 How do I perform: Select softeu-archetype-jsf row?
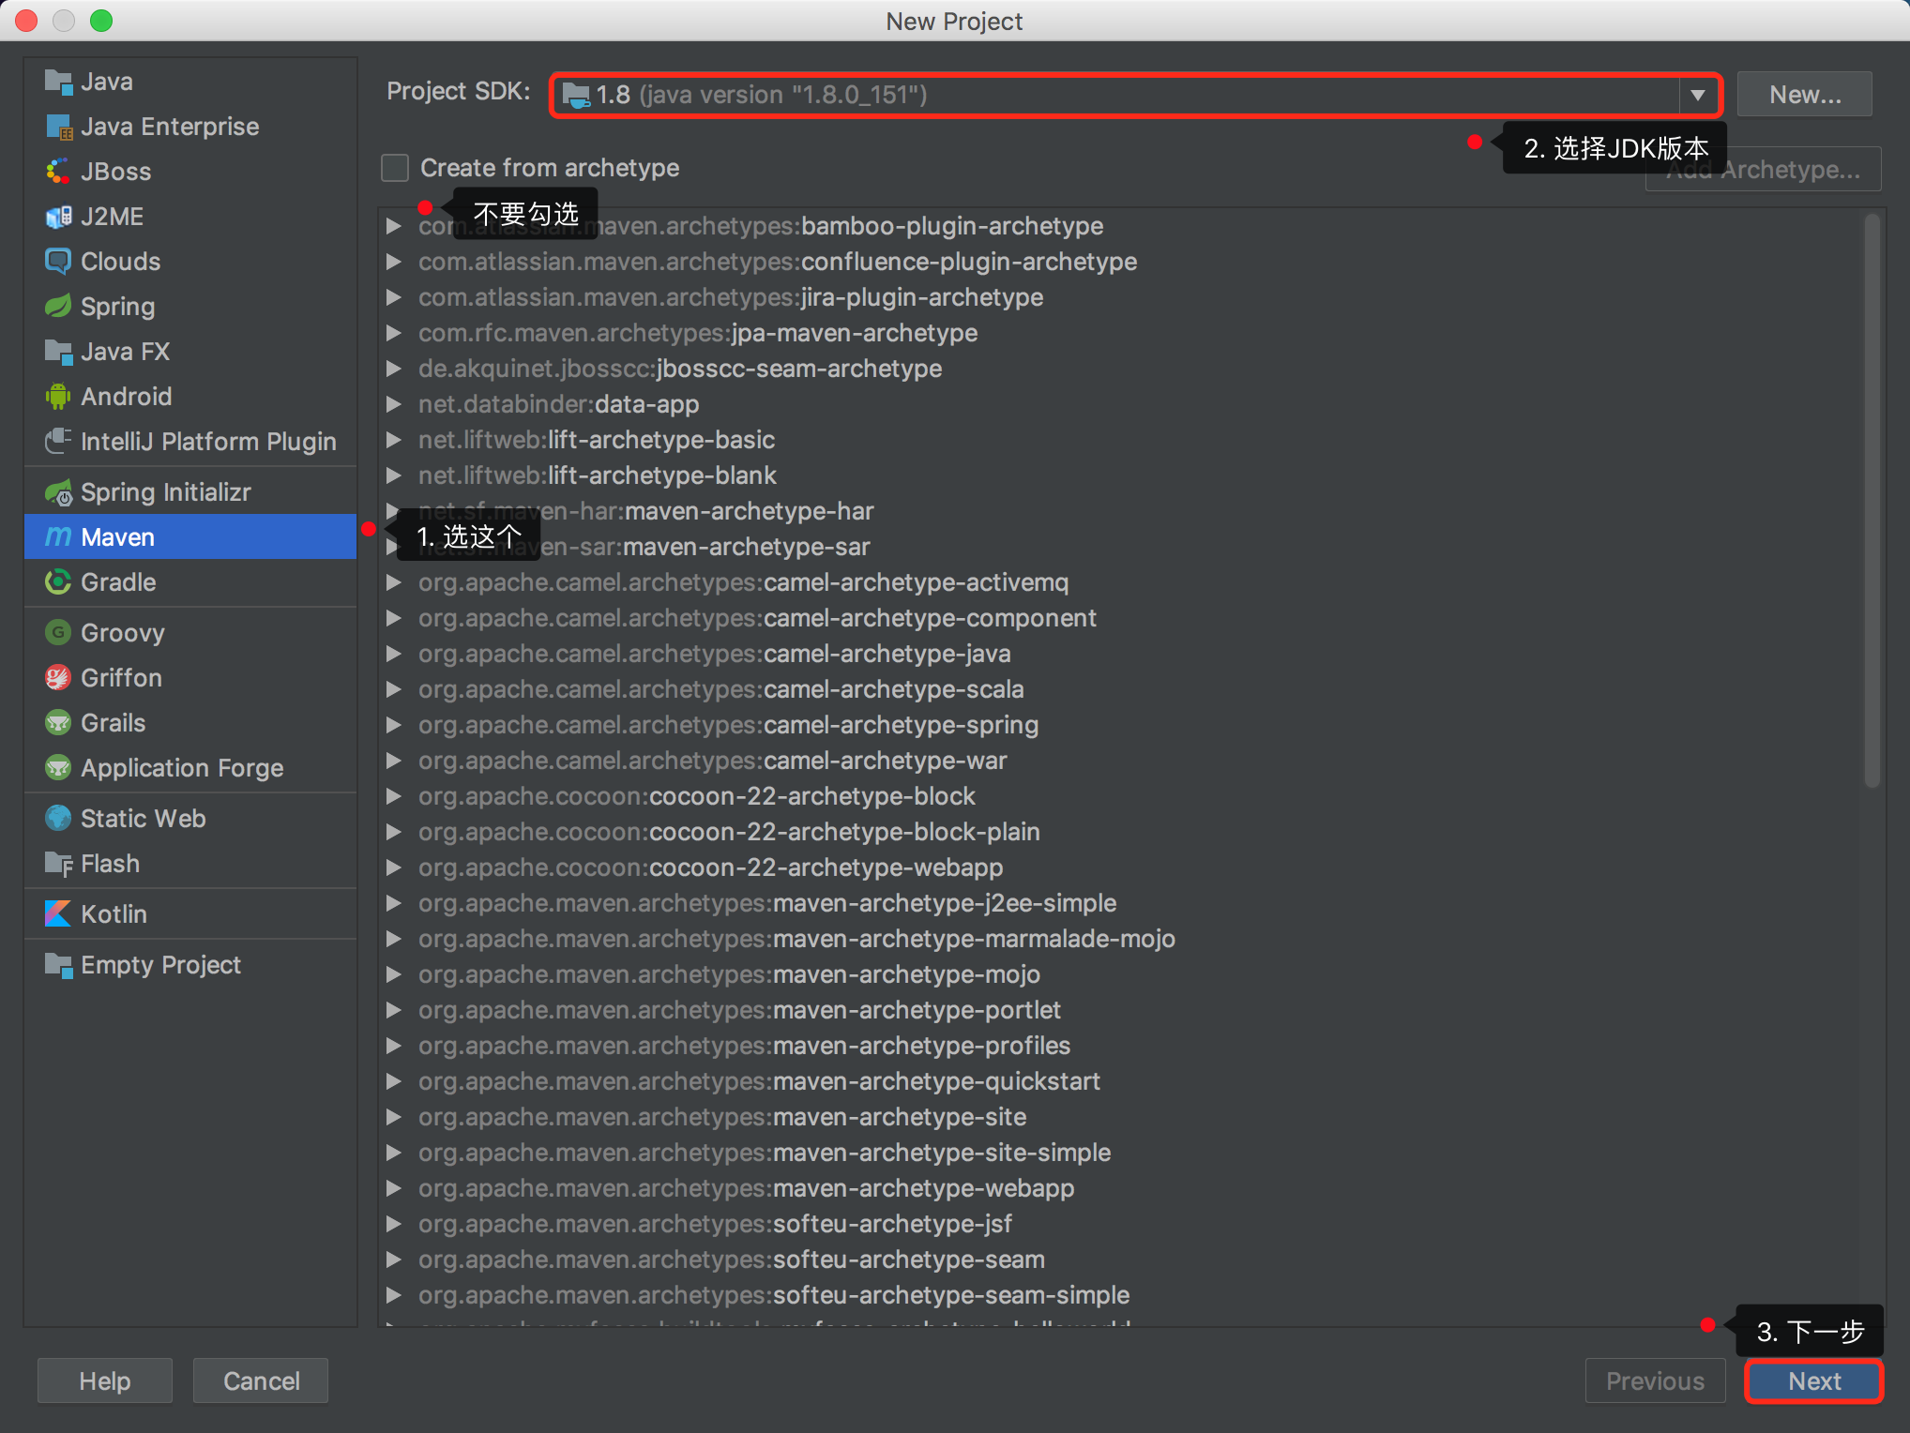pyautogui.click(x=1121, y=1224)
